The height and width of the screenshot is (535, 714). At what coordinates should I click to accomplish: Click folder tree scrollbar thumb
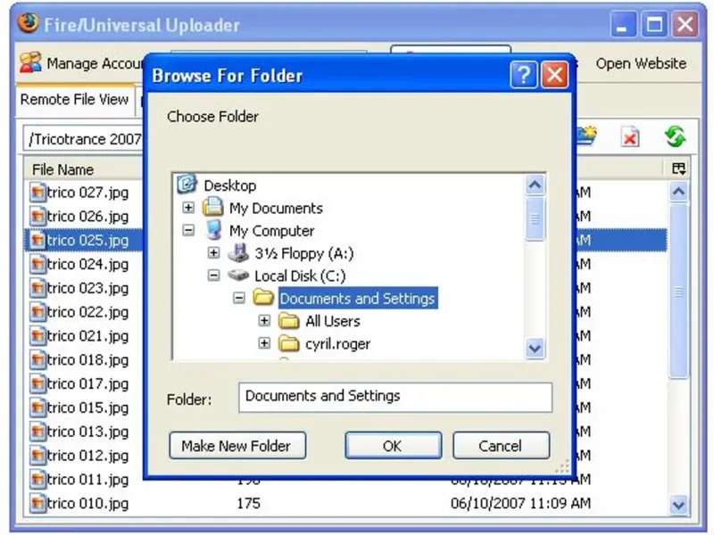[535, 218]
